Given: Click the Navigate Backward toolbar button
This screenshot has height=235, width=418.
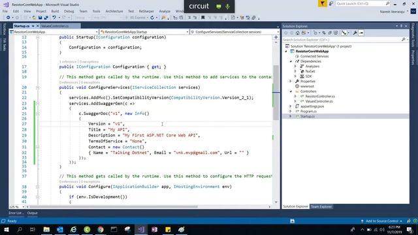Looking at the screenshot, I should pos(8,18).
